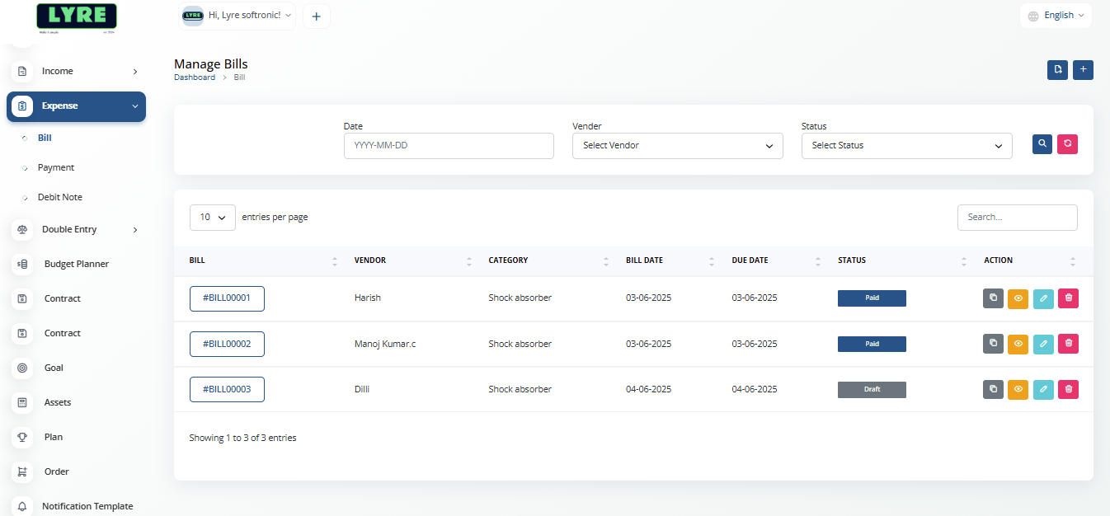Image resolution: width=1110 pixels, height=516 pixels.
Task: Click the pink reset filter icon
Action: click(1068, 143)
